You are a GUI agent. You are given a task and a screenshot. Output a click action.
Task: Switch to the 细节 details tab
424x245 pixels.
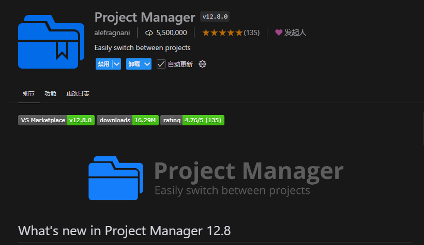click(x=28, y=93)
